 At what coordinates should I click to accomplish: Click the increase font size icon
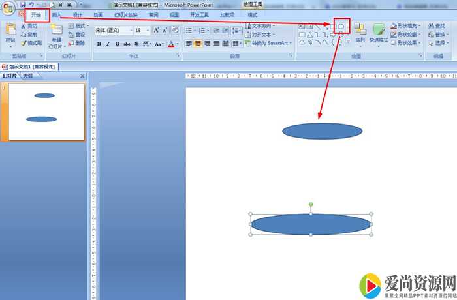pos(157,31)
